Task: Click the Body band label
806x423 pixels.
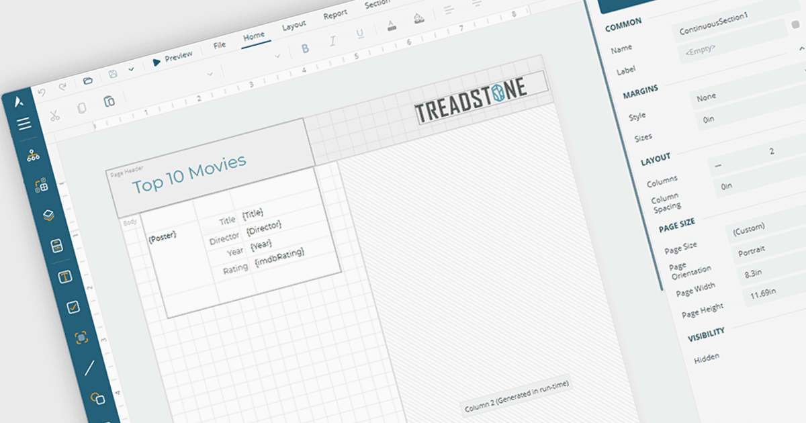Action: [x=130, y=222]
